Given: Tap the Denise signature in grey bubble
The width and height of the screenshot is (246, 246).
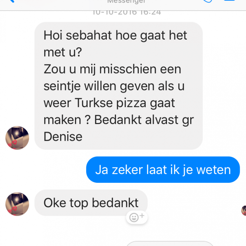Looking at the screenshot, I should coord(63,136).
